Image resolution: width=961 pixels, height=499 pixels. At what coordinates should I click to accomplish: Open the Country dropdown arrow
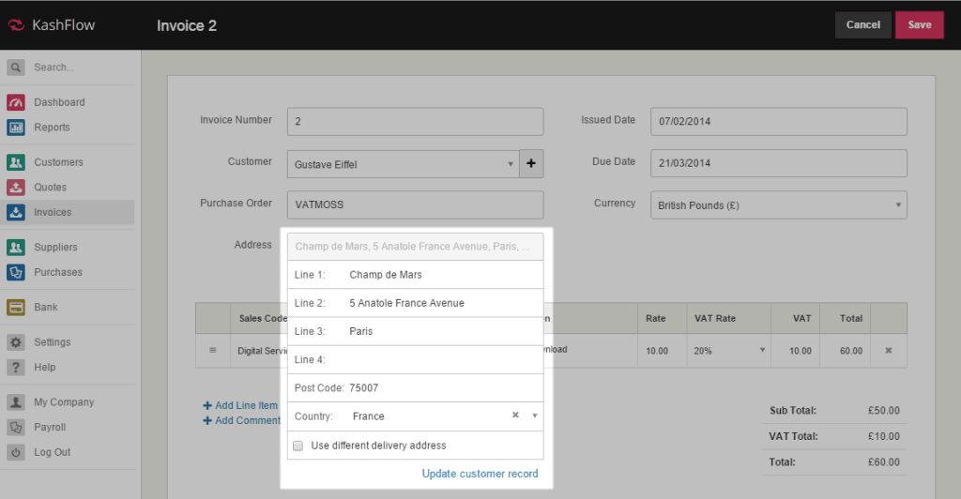[535, 416]
